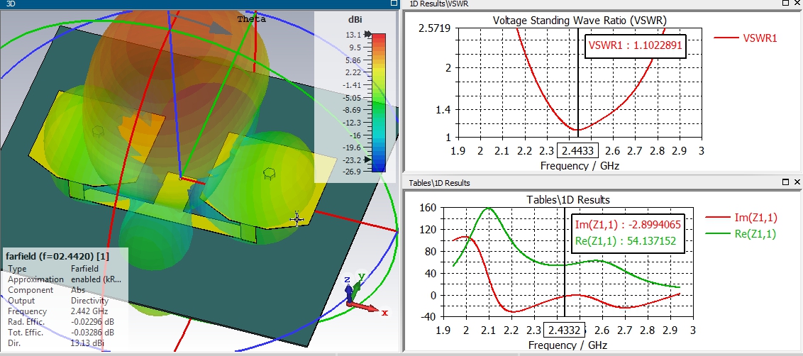The image size is (803, 356).
Task: Select the 2.4332 frequency marker box
Action: point(564,329)
